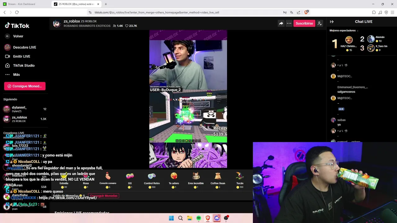Go back with the browser back arrow
This screenshot has width=397, height=223.
pos(5,12)
